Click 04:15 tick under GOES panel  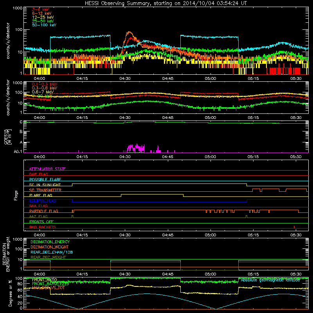82,157
